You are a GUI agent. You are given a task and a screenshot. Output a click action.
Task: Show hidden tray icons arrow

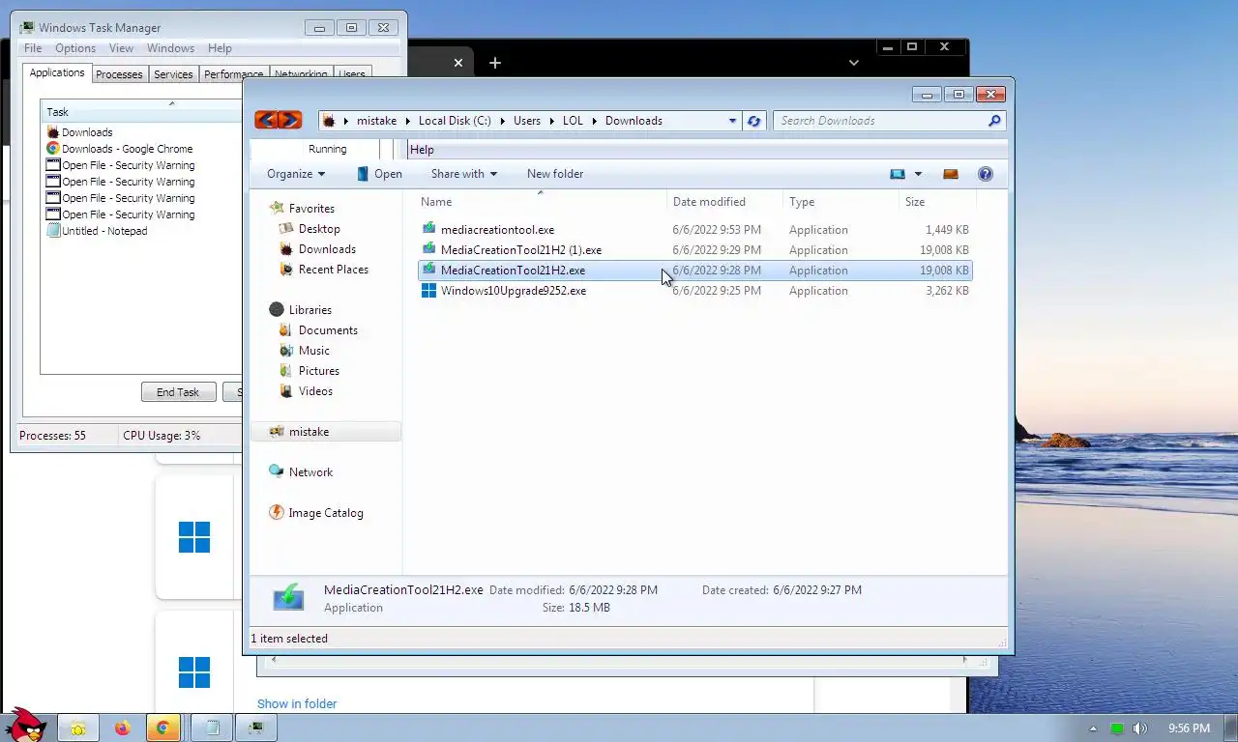click(1094, 728)
